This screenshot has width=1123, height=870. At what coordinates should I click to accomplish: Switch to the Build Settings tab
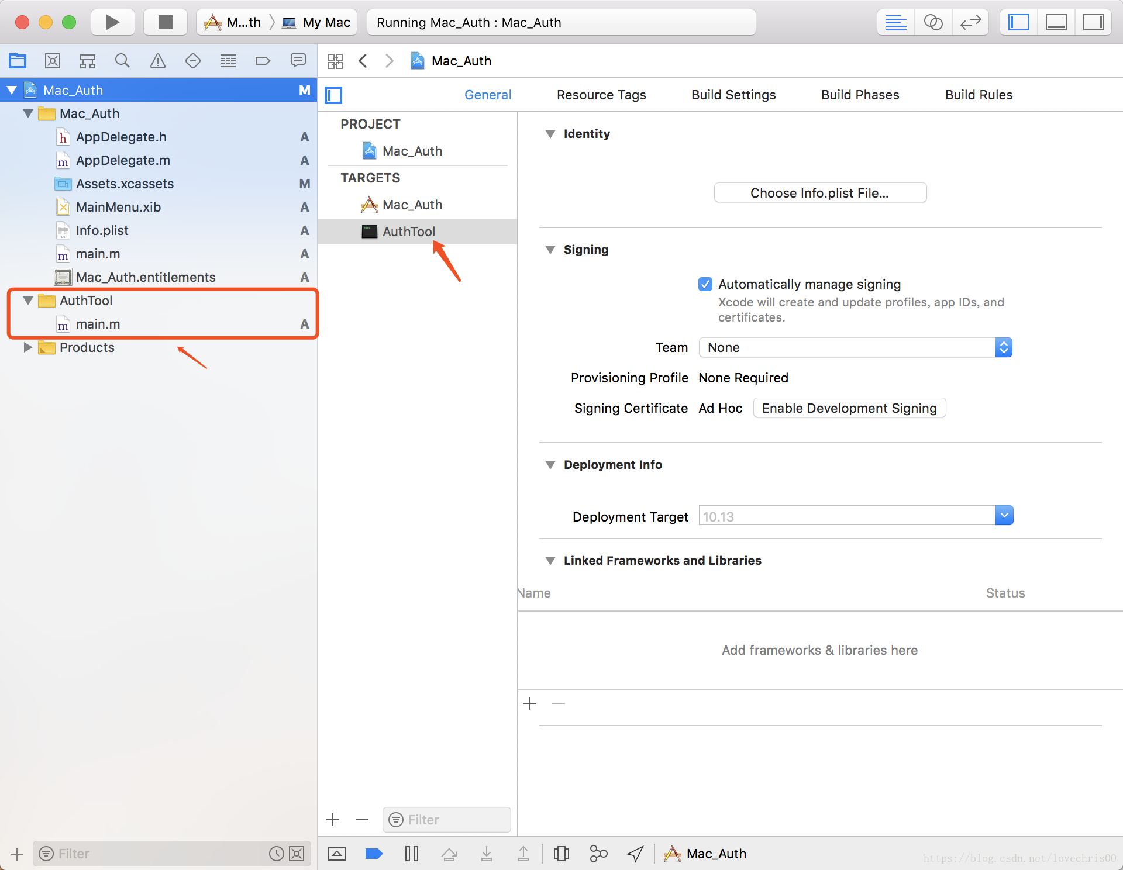click(733, 95)
